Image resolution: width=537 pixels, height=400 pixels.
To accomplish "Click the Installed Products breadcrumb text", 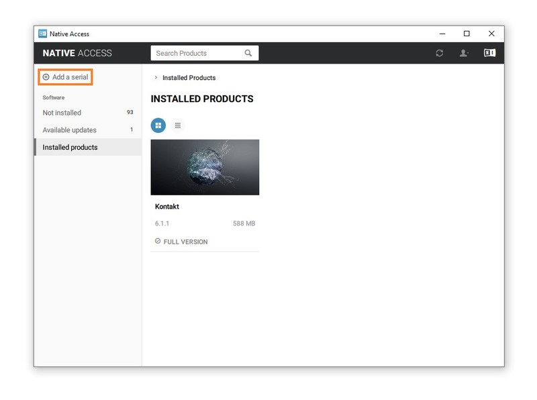I will coord(189,78).
